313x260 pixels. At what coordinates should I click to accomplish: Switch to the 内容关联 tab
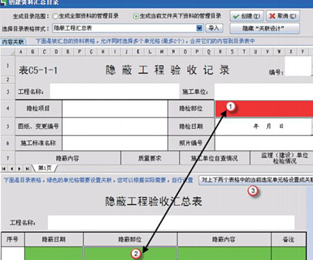point(13,42)
